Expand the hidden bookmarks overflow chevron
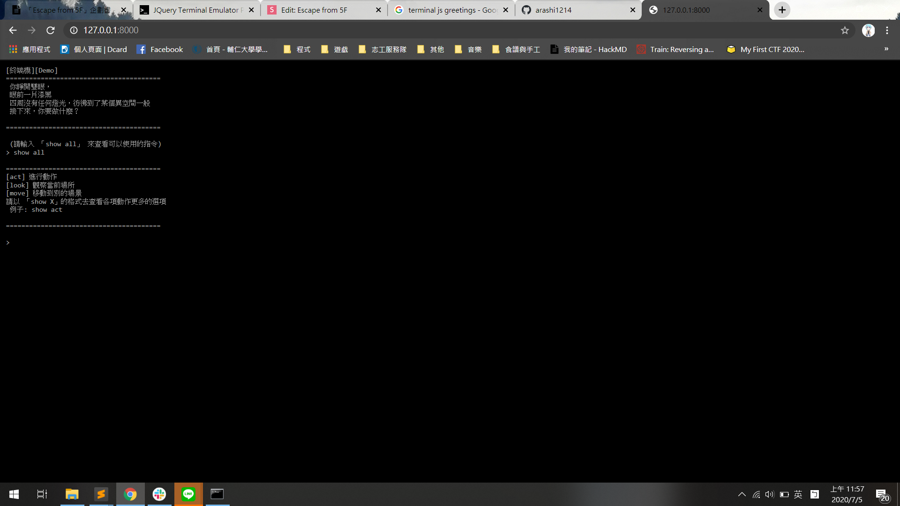 [886, 49]
